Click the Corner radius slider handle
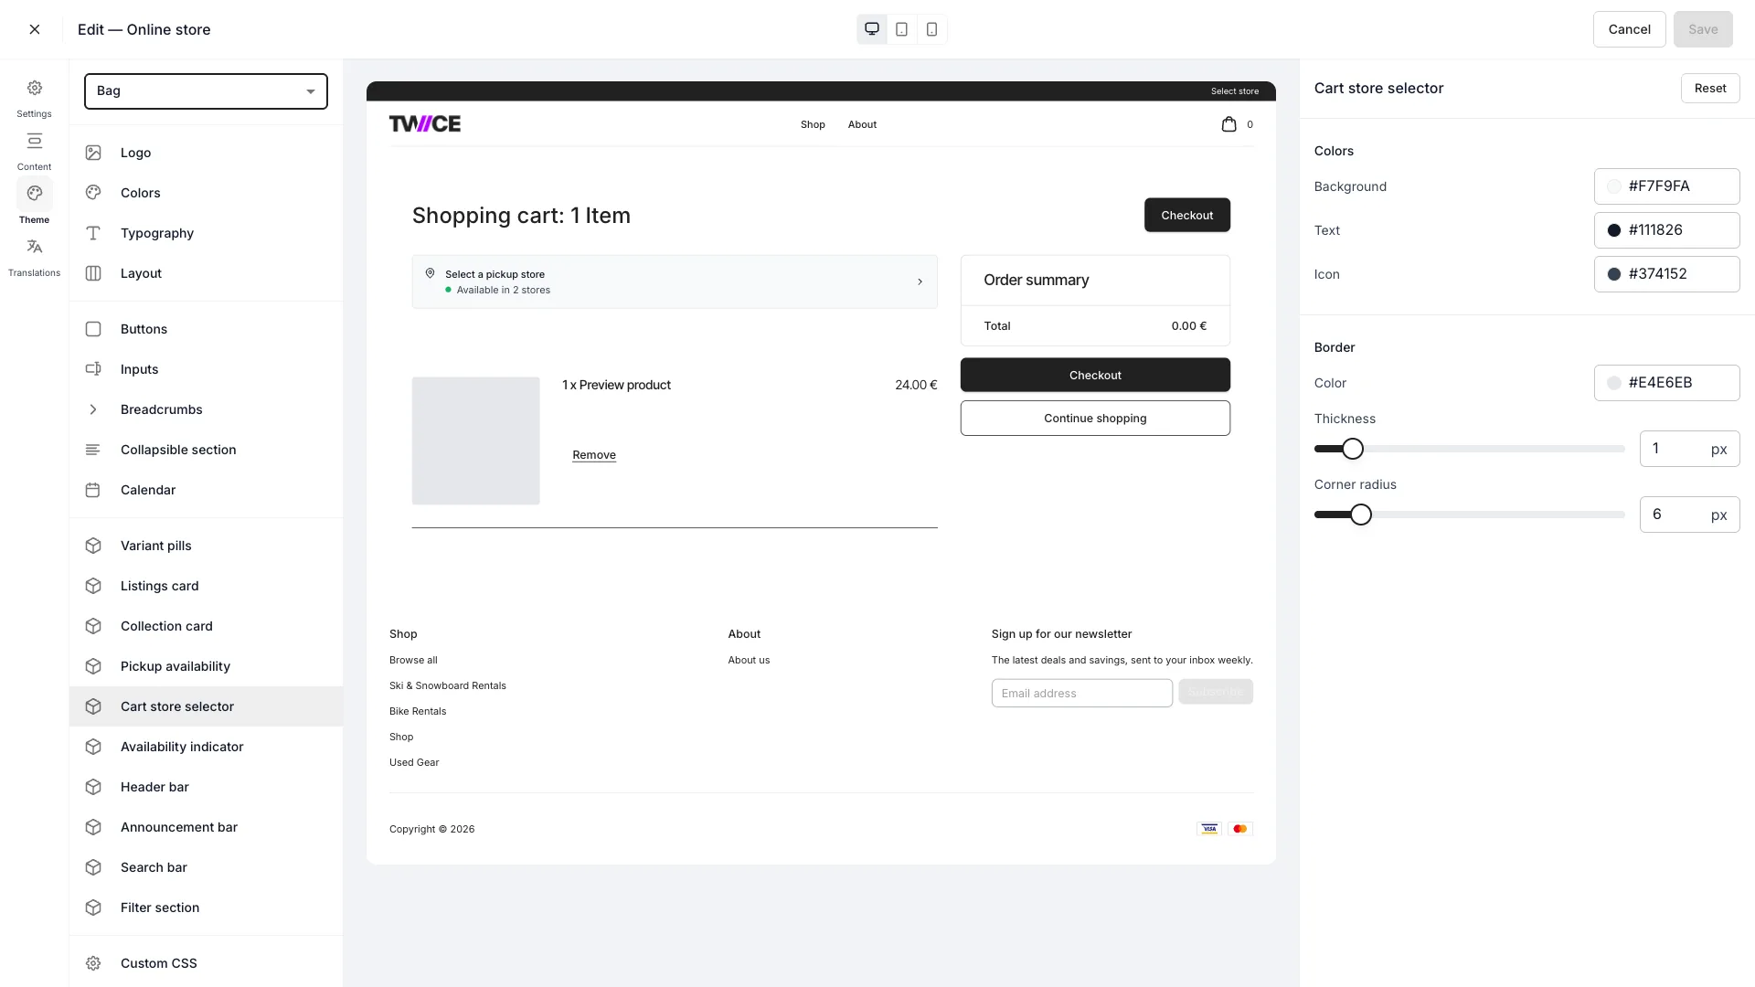This screenshot has width=1755, height=987. click(1361, 515)
